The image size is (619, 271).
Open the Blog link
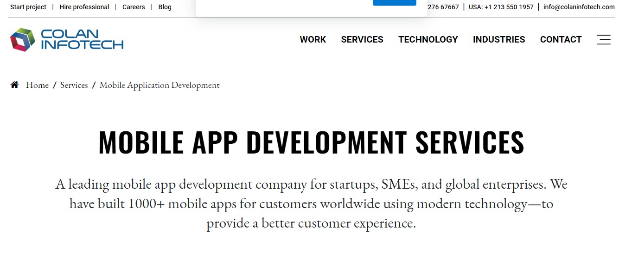tap(165, 7)
